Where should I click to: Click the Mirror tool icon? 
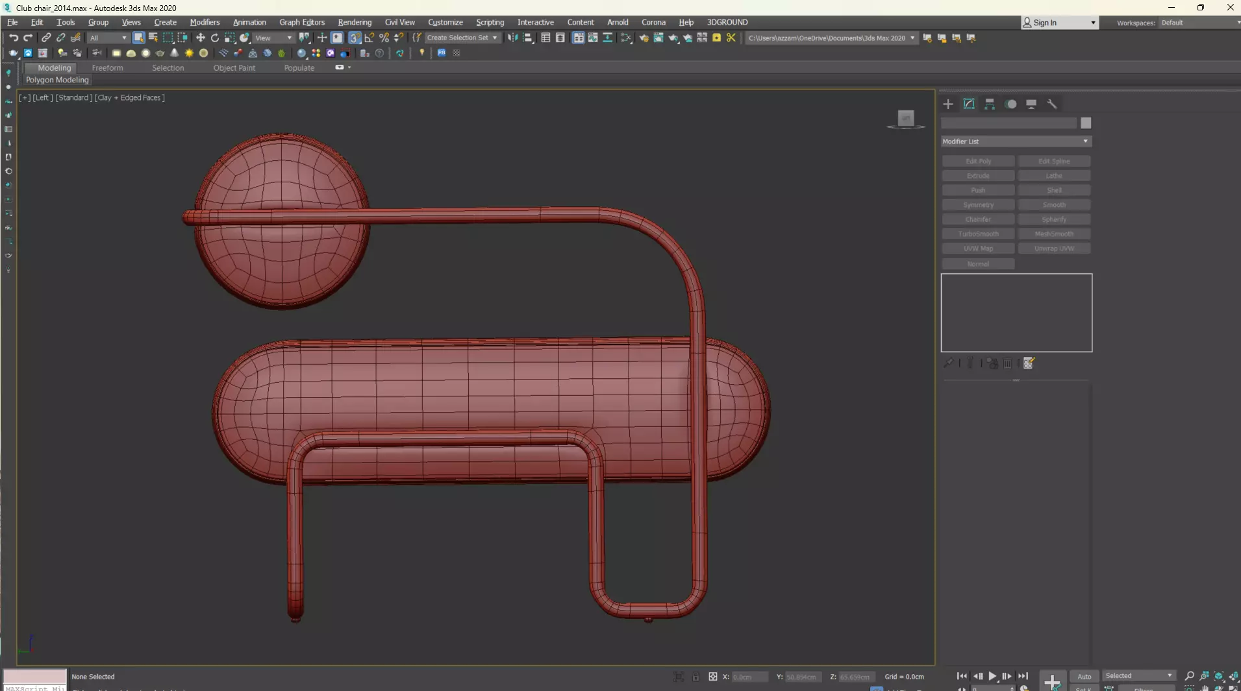point(513,38)
